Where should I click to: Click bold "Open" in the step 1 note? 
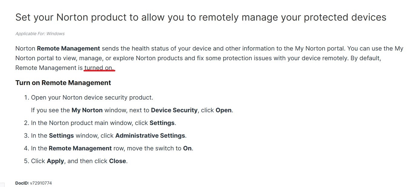click(x=224, y=110)
